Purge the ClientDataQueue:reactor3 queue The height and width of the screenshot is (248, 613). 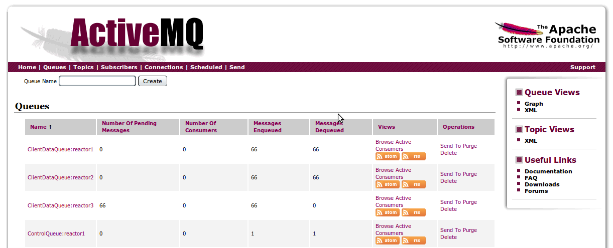470,202
